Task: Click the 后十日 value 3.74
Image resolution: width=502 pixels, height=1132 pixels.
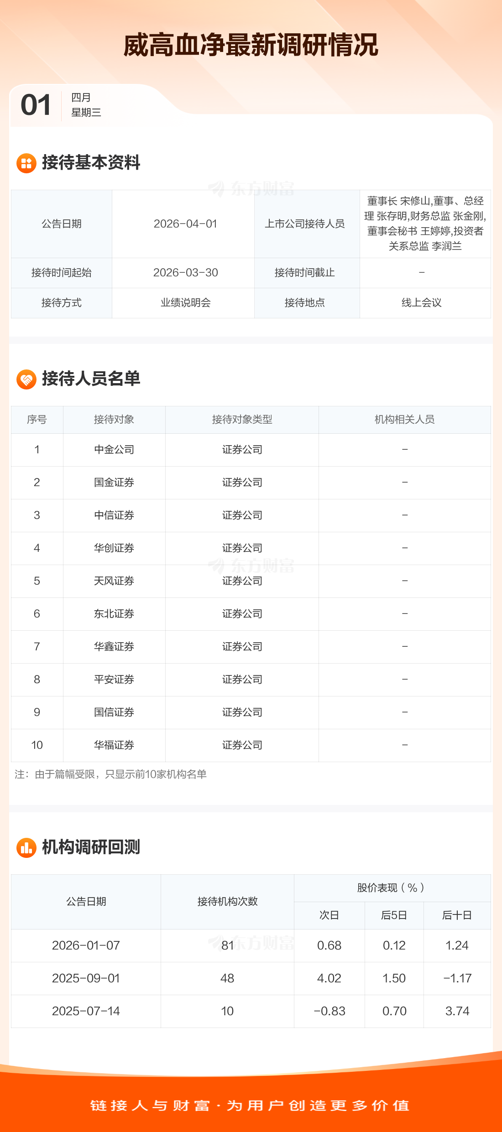Action: (457, 1011)
